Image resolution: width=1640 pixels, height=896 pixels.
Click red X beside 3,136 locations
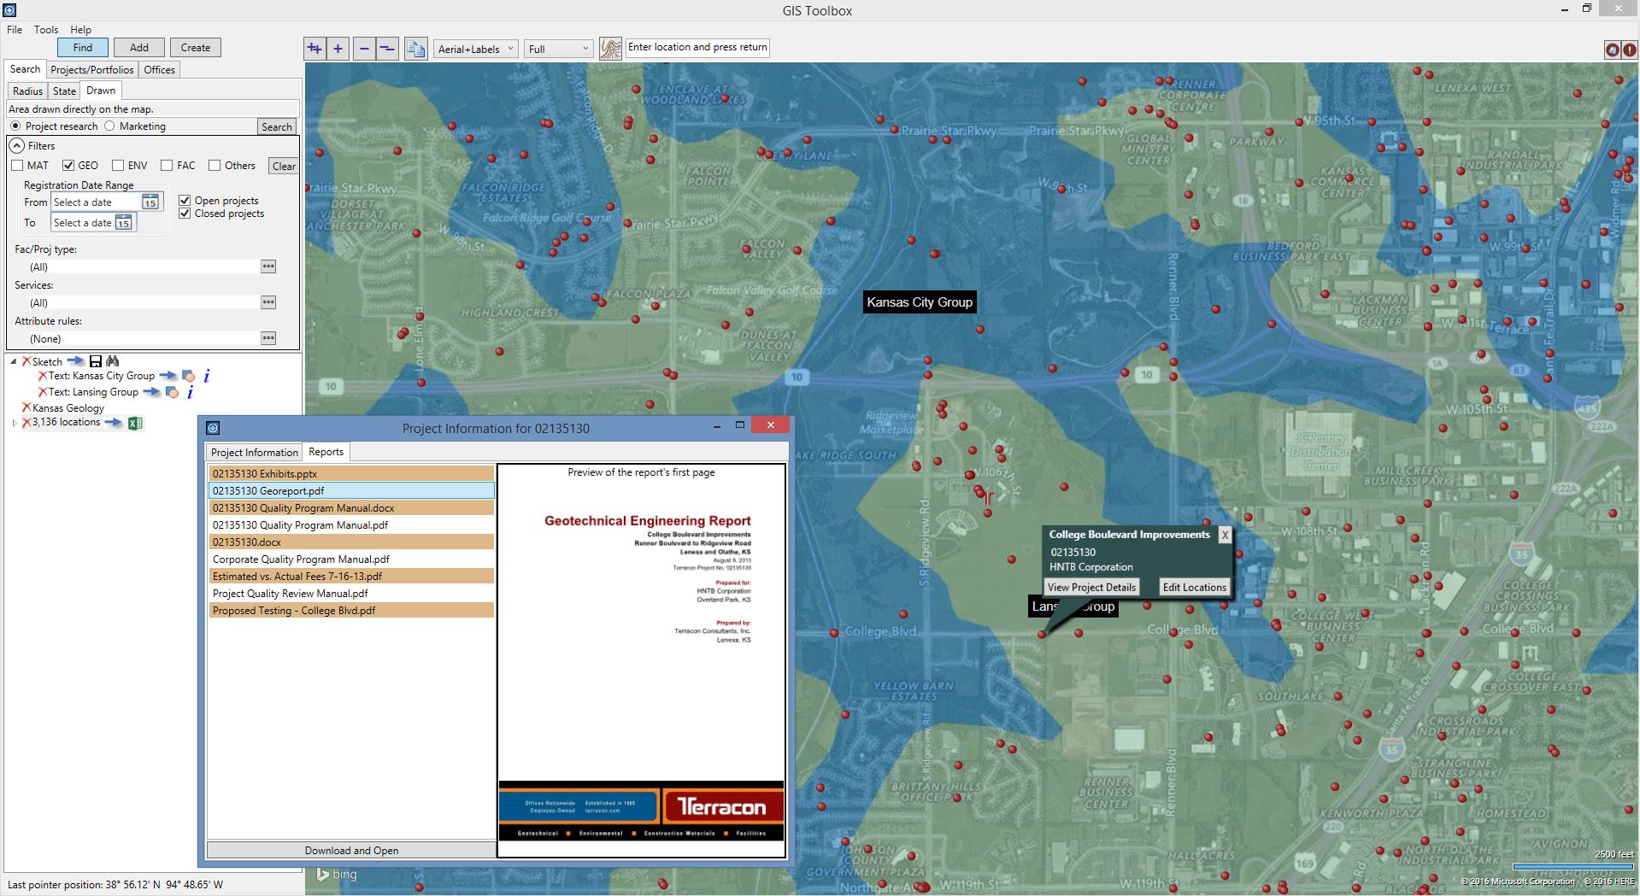(26, 422)
